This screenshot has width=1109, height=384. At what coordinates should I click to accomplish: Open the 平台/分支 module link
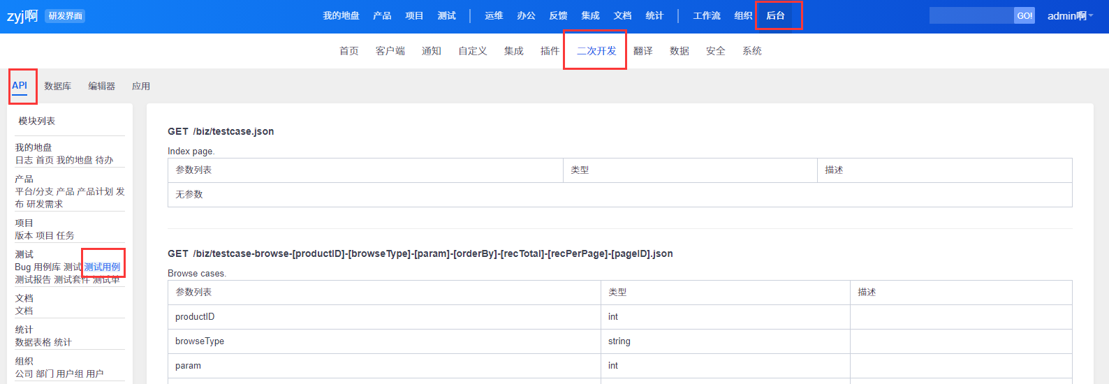[x=34, y=191]
